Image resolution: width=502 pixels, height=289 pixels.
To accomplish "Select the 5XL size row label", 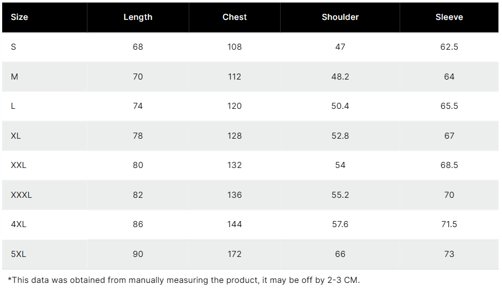I will [19, 254].
